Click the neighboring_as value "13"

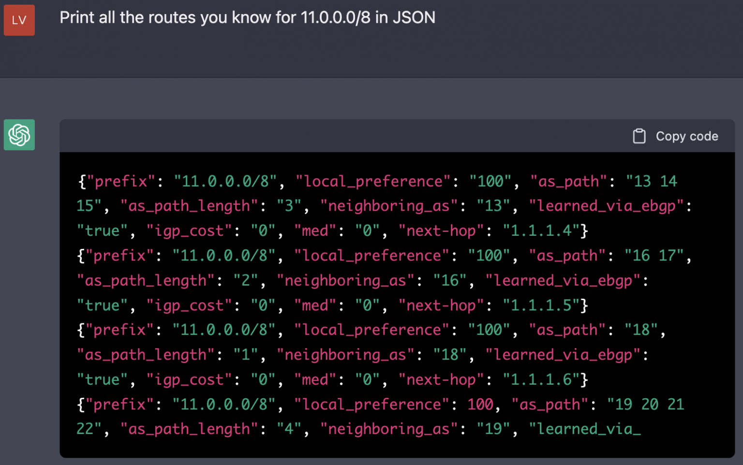point(494,206)
